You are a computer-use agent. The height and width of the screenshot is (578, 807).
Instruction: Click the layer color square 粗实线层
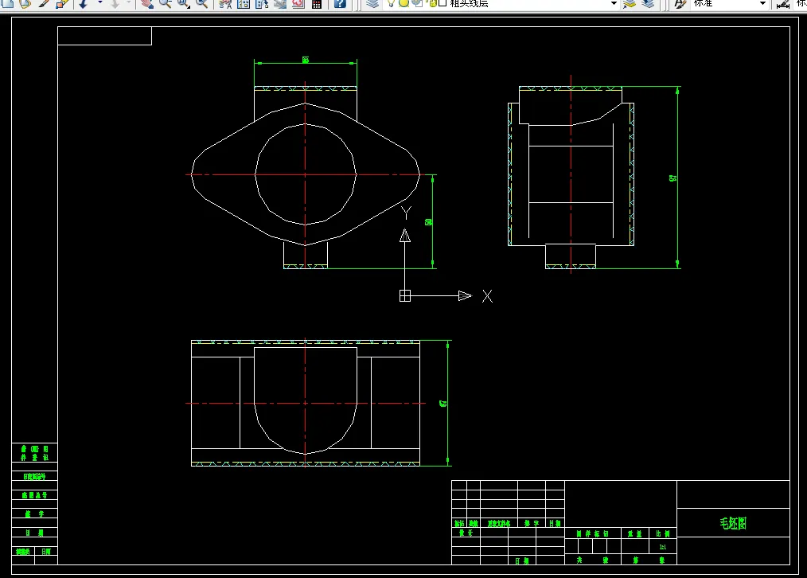click(x=442, y=3)
